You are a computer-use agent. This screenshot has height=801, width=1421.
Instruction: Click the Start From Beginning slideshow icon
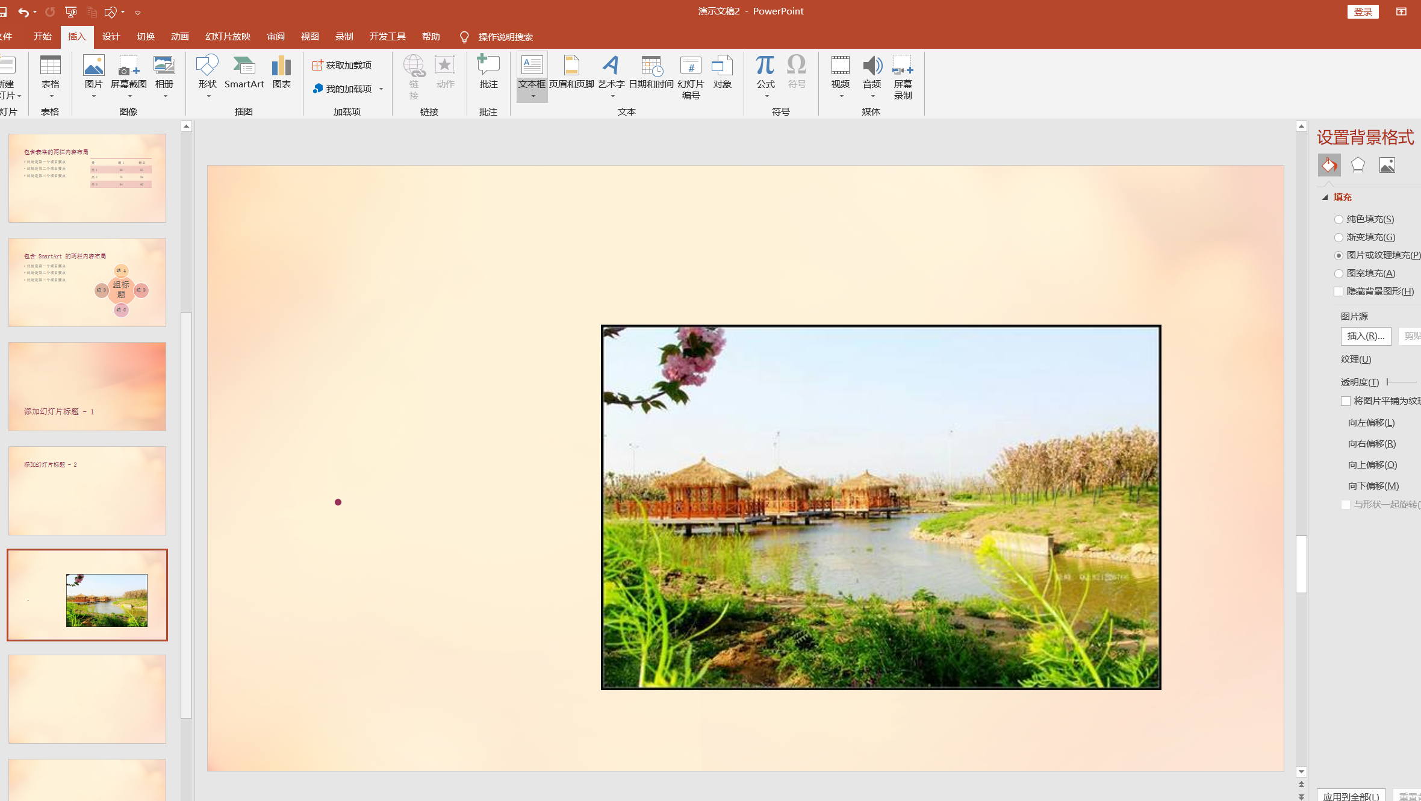coord(71,12)
